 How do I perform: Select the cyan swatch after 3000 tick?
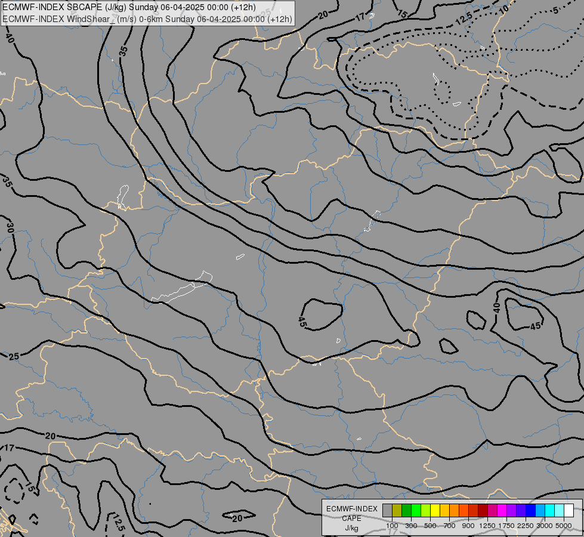coord(549,511)
